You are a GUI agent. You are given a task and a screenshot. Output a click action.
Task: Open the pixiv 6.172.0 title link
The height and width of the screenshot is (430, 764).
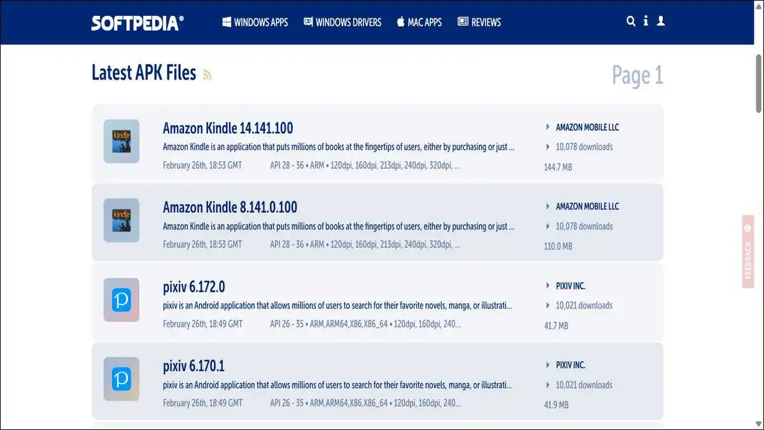pyautogui.click(x=194, y=287)
